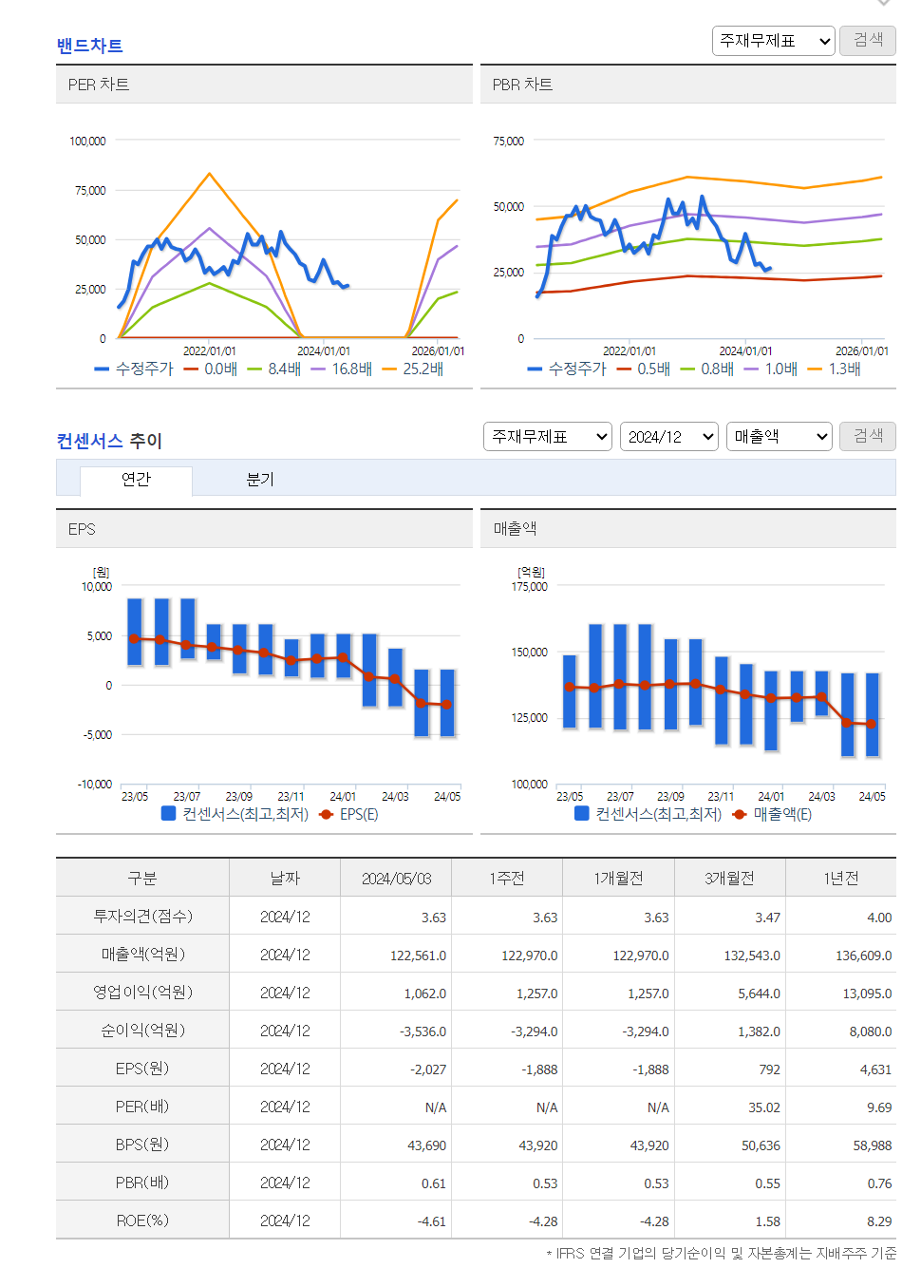Toggle 수정주가 legend in PER chart

click(x=134, y=369)
